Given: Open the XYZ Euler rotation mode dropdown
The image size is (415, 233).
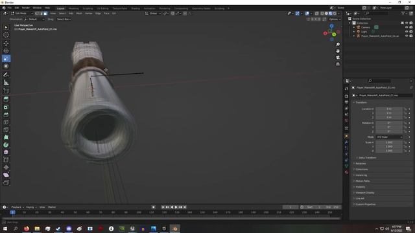Looking at the screenshot, I should 389,137.
